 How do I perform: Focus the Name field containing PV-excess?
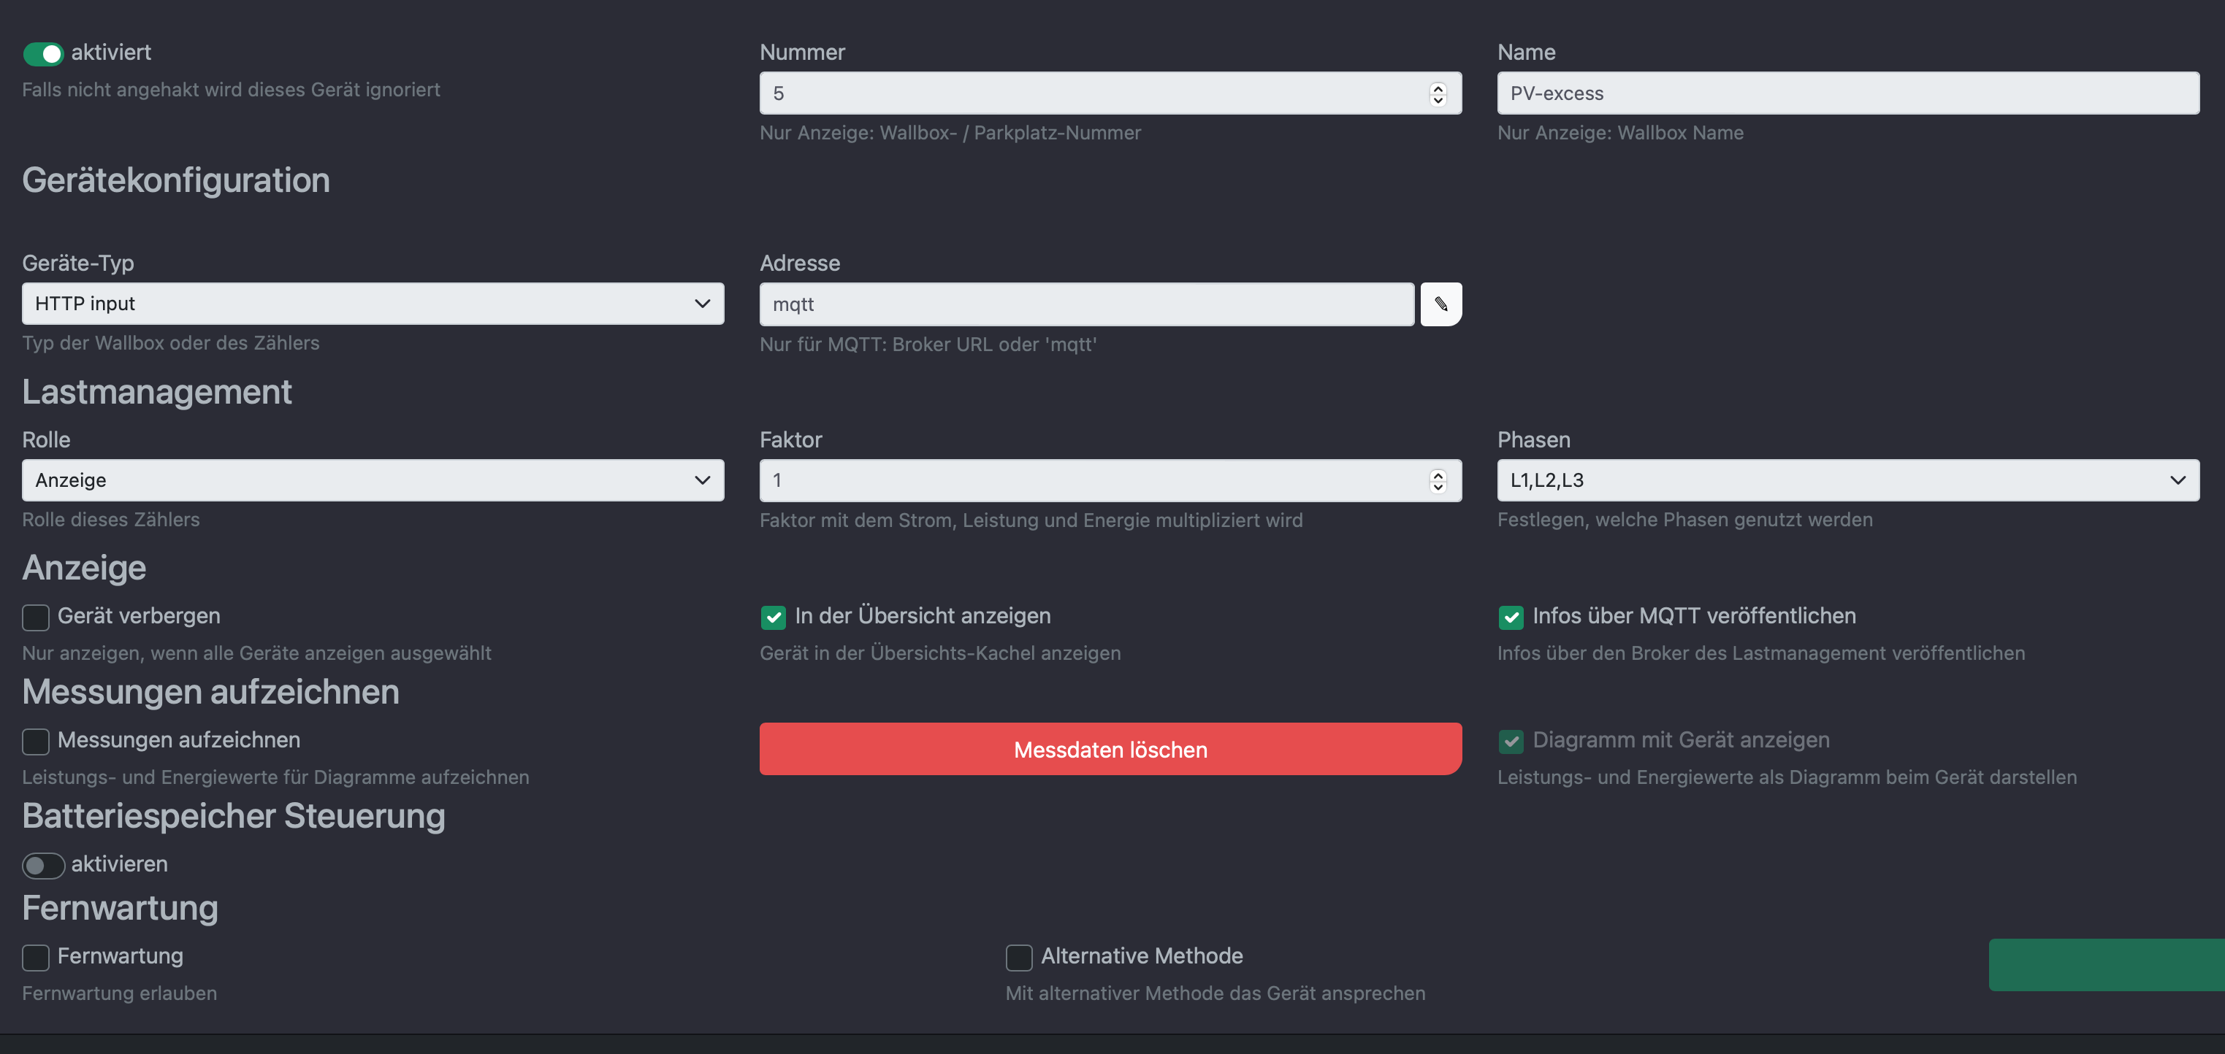(1848, 93)
